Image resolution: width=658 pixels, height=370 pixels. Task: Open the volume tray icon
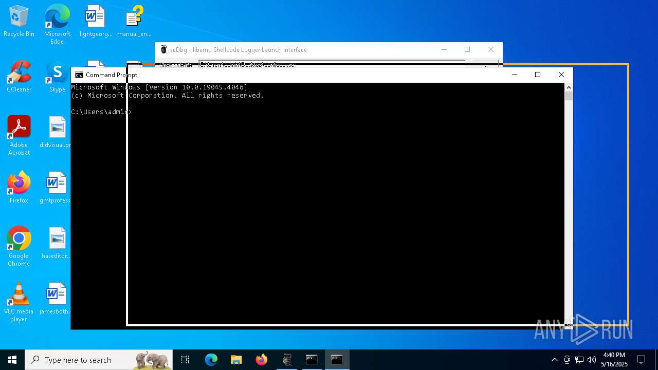(592, 360)
